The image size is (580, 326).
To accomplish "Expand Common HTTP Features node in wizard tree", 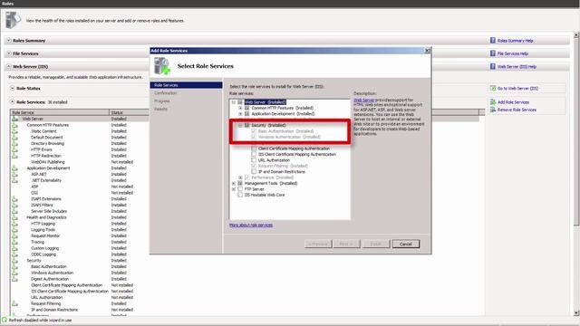I will click(240, 108).
